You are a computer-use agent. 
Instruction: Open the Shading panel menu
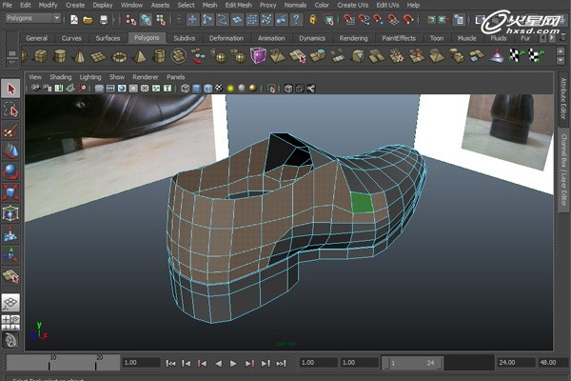[x=60, y=76]
